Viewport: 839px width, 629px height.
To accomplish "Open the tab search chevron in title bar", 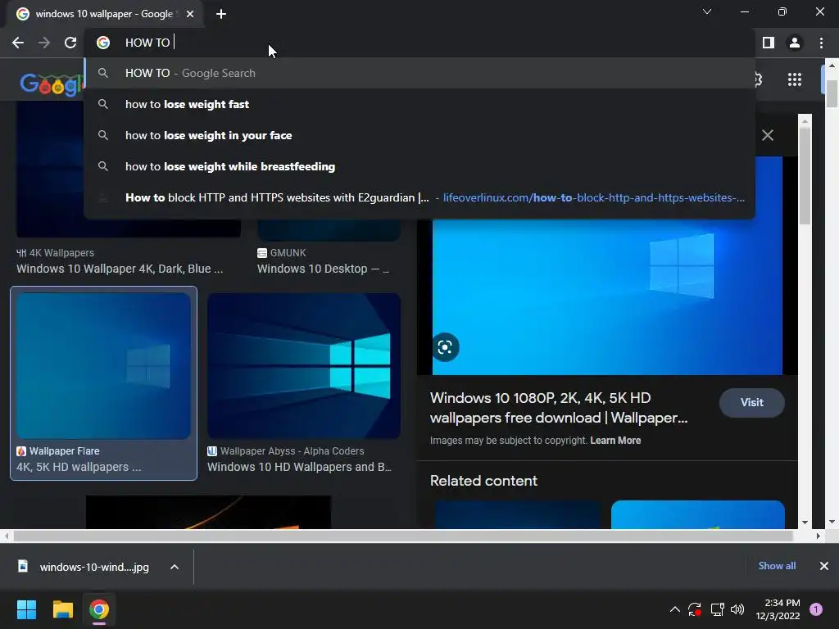I will 707,11.
